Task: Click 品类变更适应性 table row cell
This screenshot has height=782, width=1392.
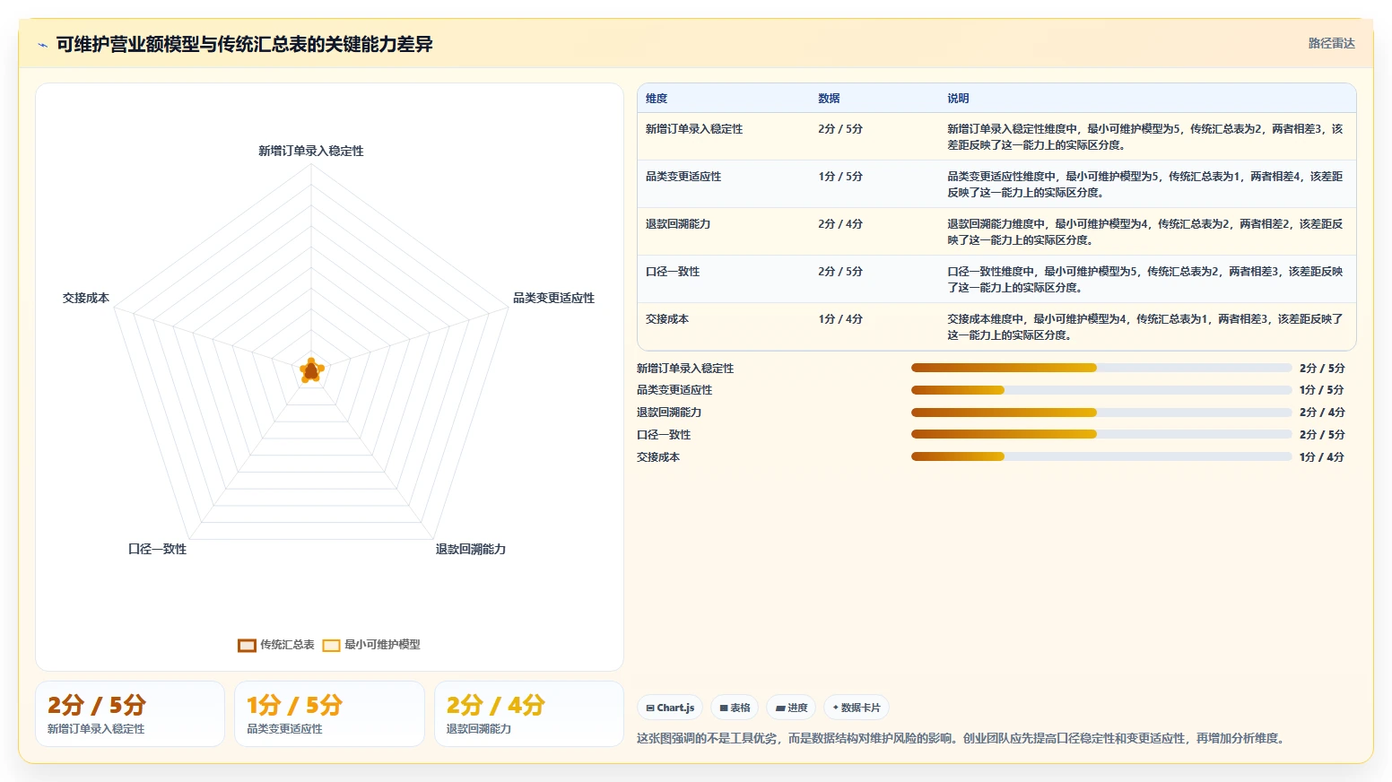Action: 683,177
